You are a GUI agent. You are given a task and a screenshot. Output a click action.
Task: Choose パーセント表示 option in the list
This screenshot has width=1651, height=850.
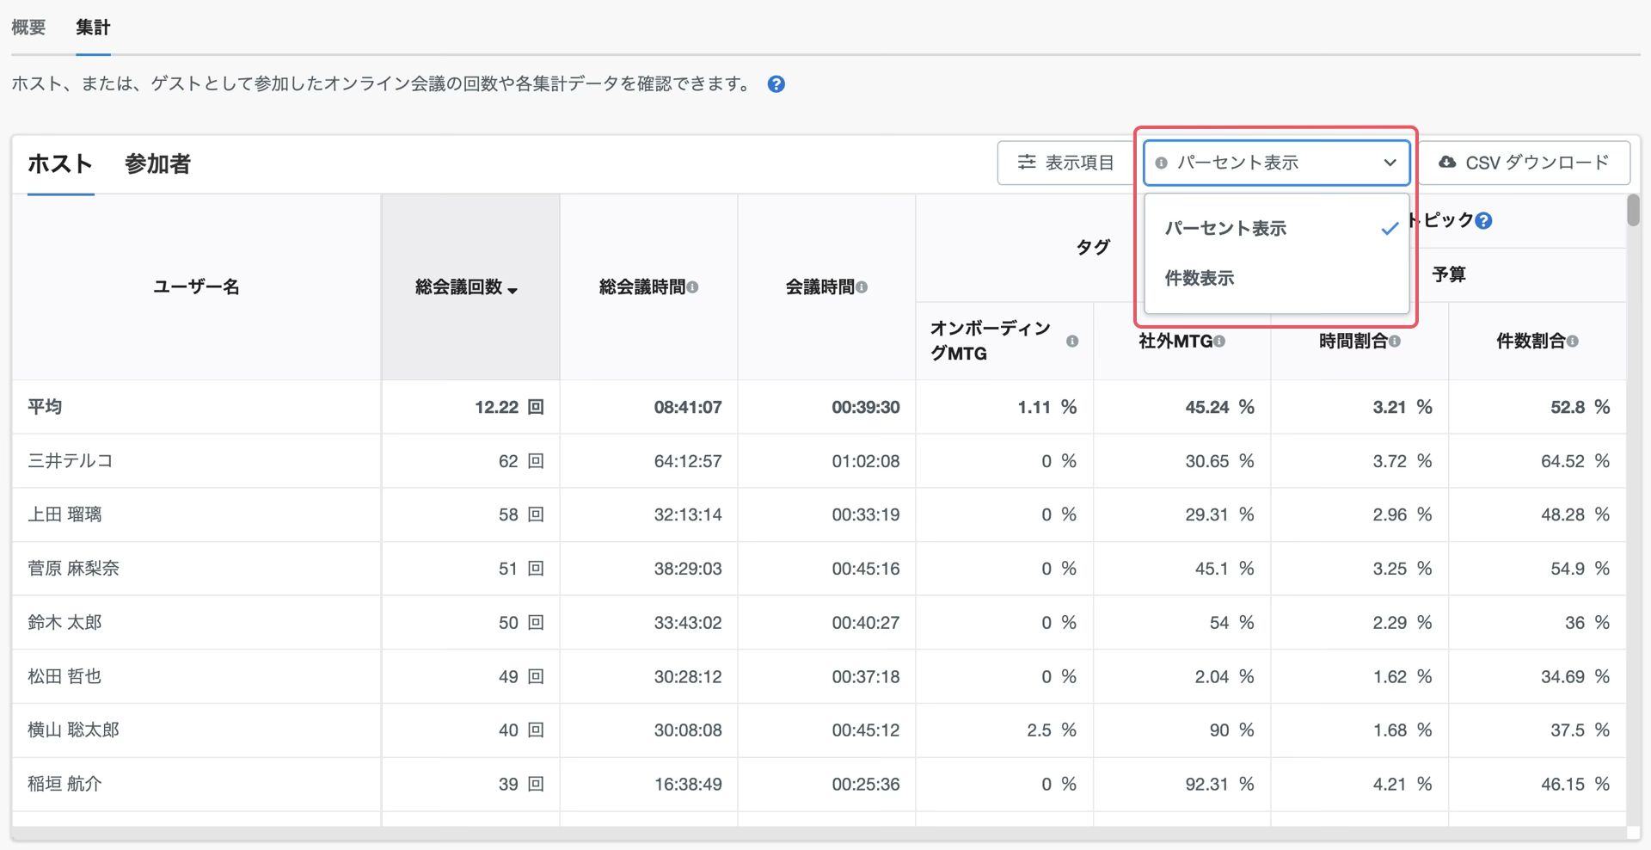1276,229
